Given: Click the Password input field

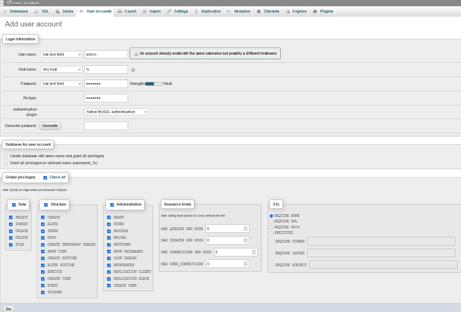Looking at the screenshot, I should click(106, 84).
